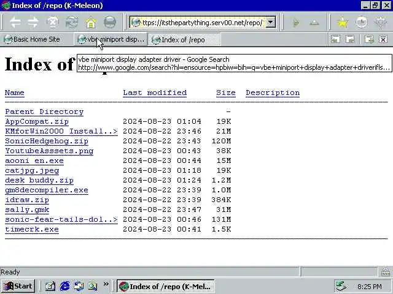This screenshot has height=294, width=393.
Task: Sort the listing by Last modified
Action: 155,92
